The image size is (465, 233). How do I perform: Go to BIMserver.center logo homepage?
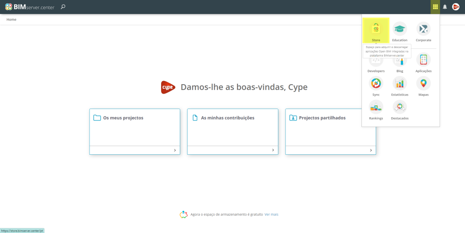click(x=30, y=7)
